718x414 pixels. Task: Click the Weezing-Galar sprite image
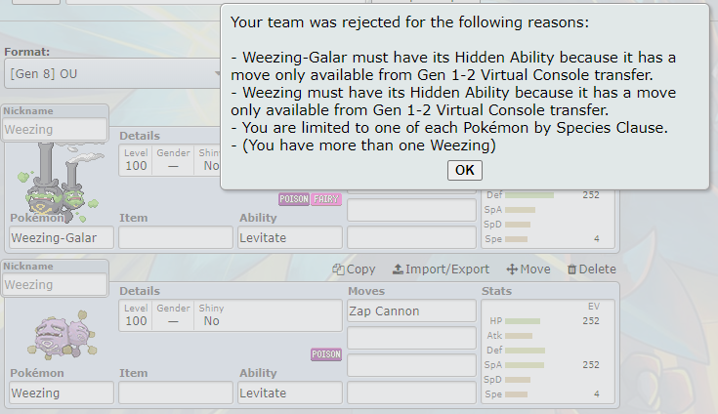pyautogui.click(x=59, y=182)
